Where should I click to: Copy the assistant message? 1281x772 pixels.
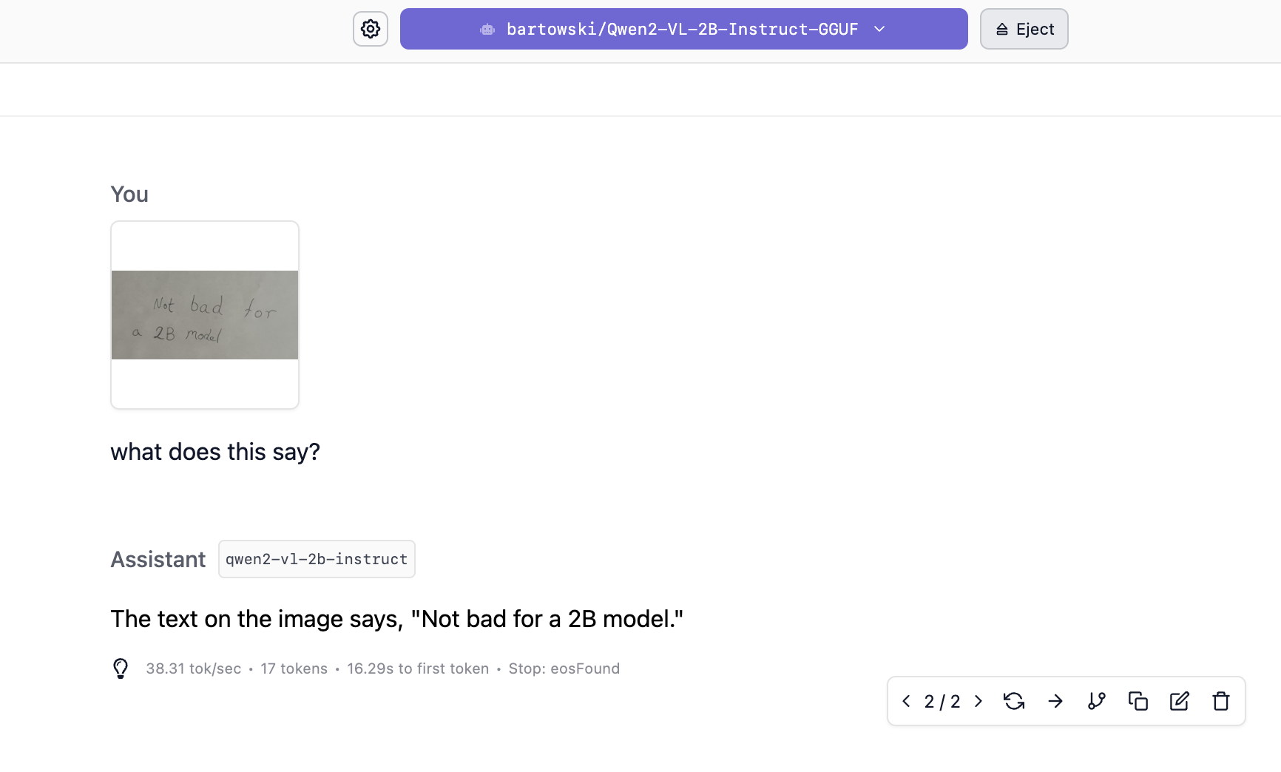pyautogui.click(x=1138, y=701)
